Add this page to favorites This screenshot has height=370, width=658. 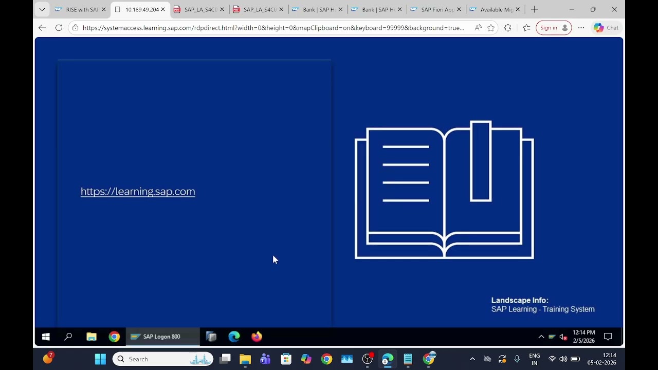[x=491, y=28]
